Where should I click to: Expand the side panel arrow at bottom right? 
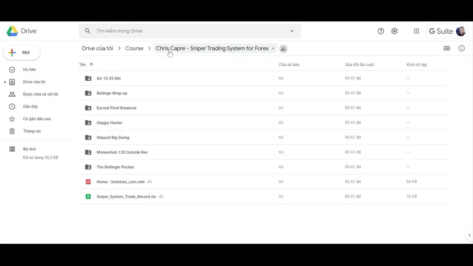(x=469, y=235)
